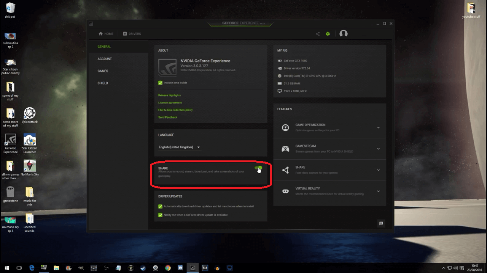
Task: Click the Game Optimization gauge icon
Action: point(285,127)
